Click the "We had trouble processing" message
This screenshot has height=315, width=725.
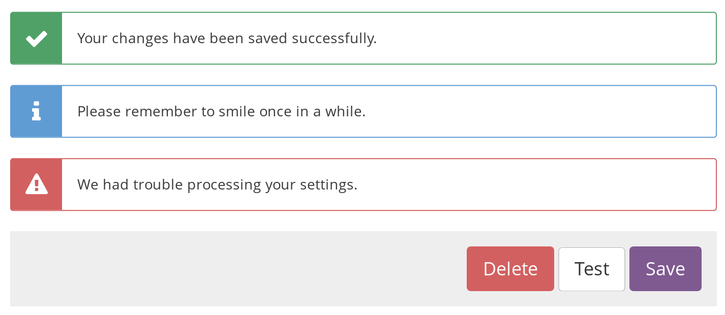click(x=217, y=184)
